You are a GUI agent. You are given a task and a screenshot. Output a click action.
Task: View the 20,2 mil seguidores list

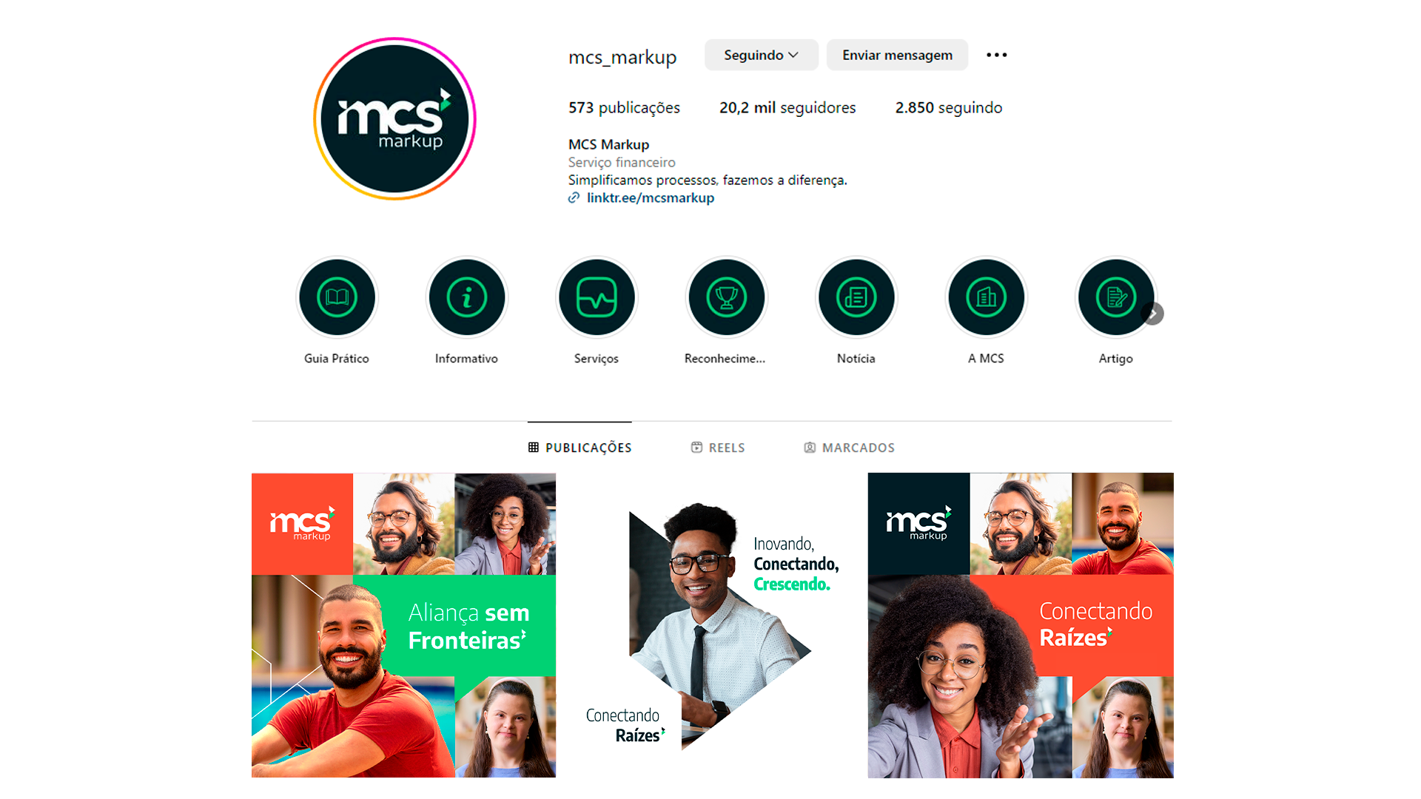pos(787,107)
